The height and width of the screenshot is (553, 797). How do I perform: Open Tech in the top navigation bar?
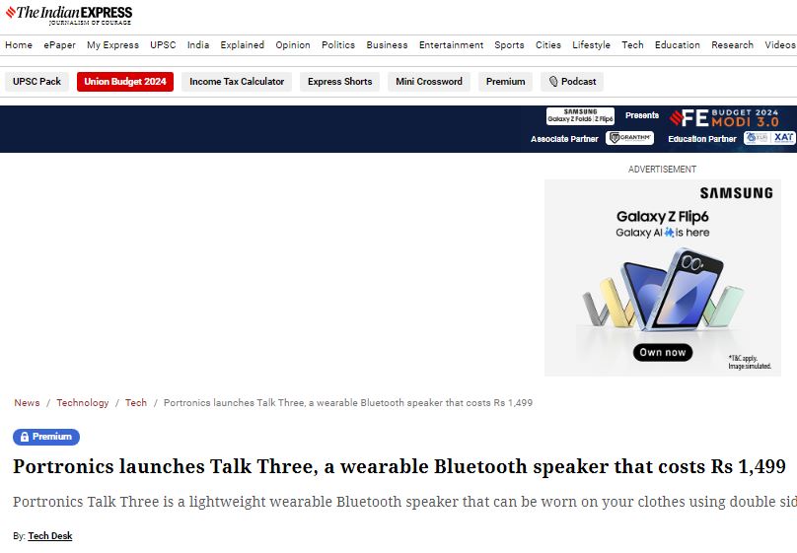[633, 44]
